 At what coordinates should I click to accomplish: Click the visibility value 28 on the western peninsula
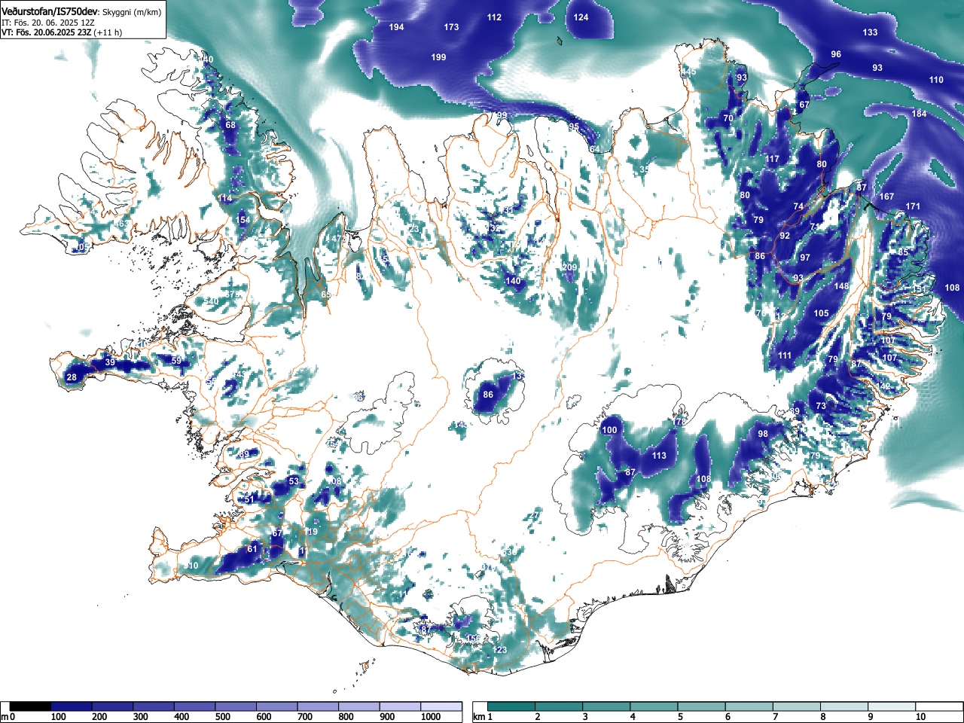(x=72, y=377)
